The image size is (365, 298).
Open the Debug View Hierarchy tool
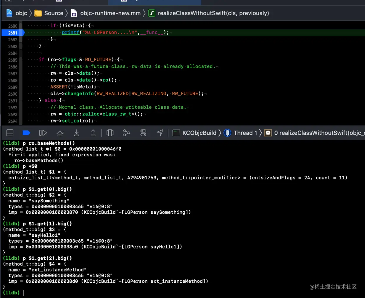click(x=110, y=133)
